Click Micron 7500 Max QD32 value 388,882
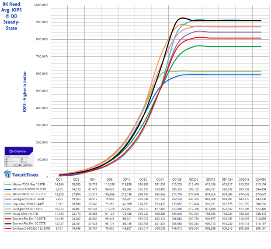Image resolution: width=271 pixels, height=249 pixels. coord(143,184)
